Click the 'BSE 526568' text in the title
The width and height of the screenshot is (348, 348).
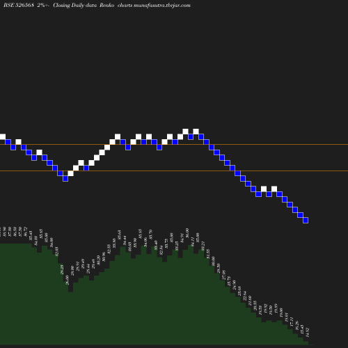[x=19, y=6]
